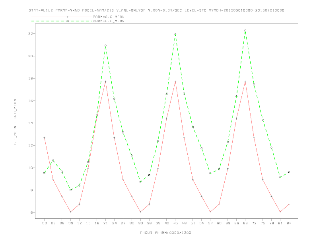The image size is (315, 243).
Task: Click the red plus marker at hour 00
Action: 45,138
